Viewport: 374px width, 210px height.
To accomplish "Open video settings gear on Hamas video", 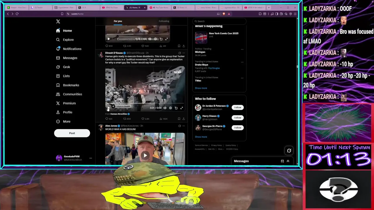I will [x=170, y=108].
